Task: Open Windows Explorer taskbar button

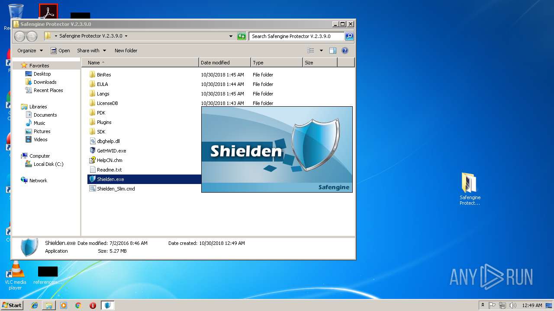Action: [49, 305]
